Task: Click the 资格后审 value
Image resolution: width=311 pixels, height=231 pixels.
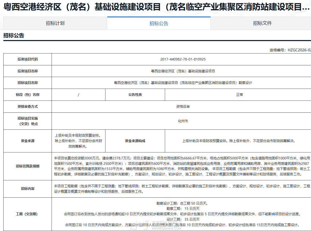Action: tap(183, 106)
